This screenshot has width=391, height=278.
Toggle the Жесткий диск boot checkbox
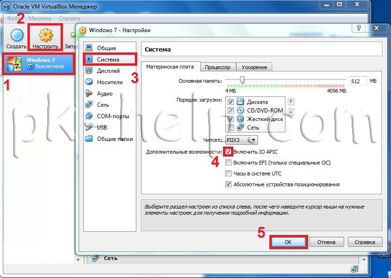231,119
